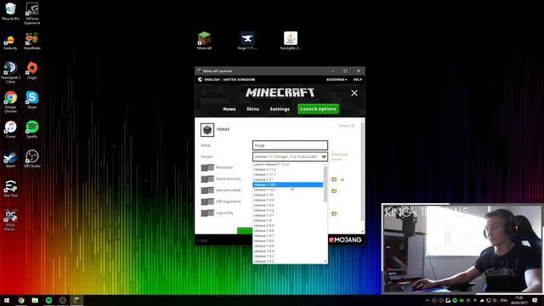Select the Skype desktop shortcut

click(x=32, y=100)
